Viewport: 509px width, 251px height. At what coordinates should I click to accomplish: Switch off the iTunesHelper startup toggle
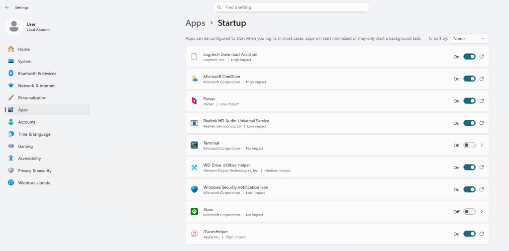pos(469,234)
